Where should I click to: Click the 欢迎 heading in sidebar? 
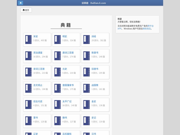tap(119, 19)
